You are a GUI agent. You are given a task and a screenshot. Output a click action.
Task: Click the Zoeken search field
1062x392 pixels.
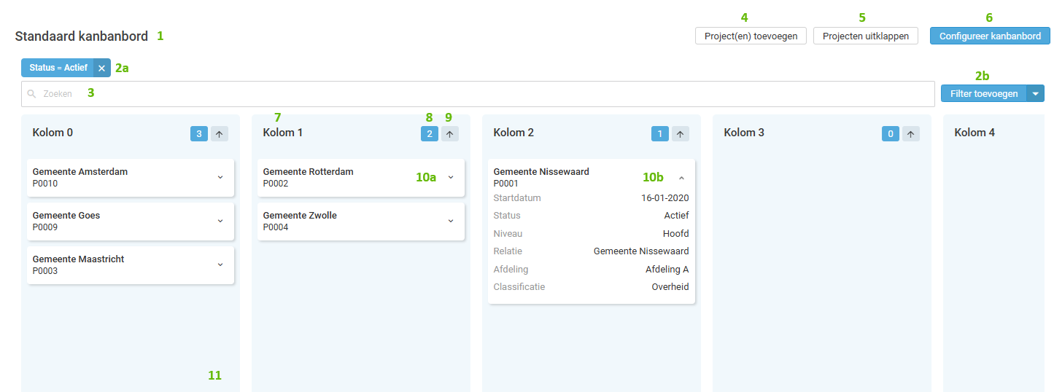click(478, 94)
